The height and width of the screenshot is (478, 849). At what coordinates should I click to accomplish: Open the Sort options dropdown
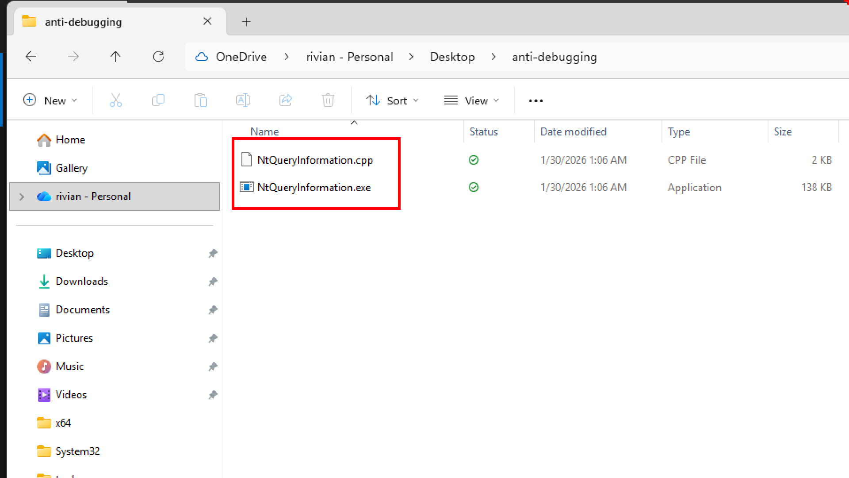(x=392, y=100)
